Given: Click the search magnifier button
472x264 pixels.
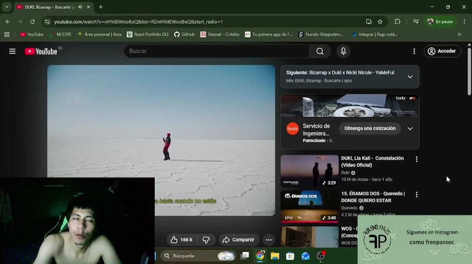Looking at the screenshot, I should (x=320, y=51).
